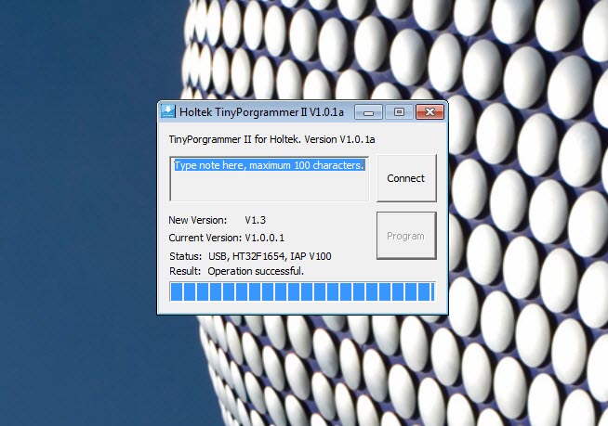This screenshot has height=426, width=608.
Task: Click inside the note text field
Action: coord(269,179)
